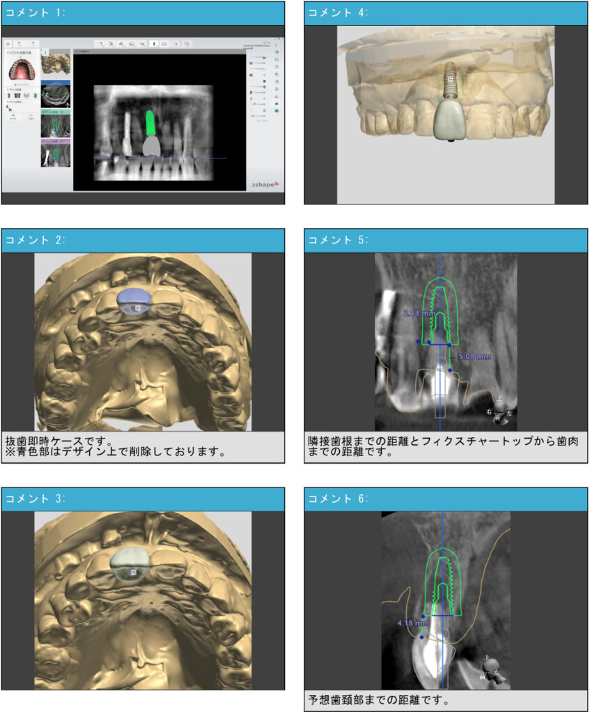Click the undo arrow beside the Home icon
Viewport: 590px width, 714px height.
pos(20,43)
